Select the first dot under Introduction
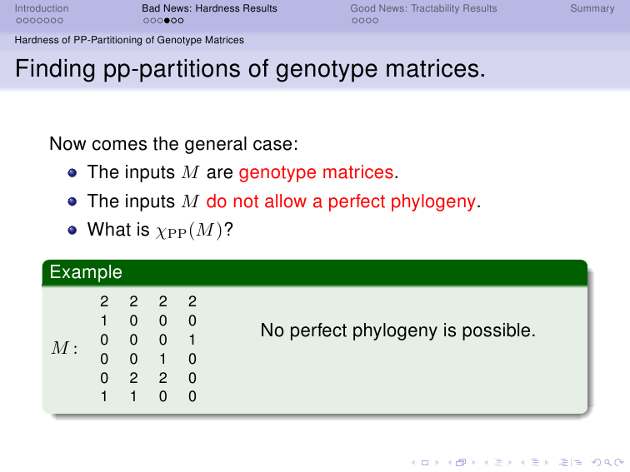Screen dimensions: 630x472 point(19,21)
